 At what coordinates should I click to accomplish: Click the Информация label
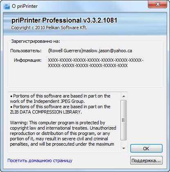click(x=27, y=60)
